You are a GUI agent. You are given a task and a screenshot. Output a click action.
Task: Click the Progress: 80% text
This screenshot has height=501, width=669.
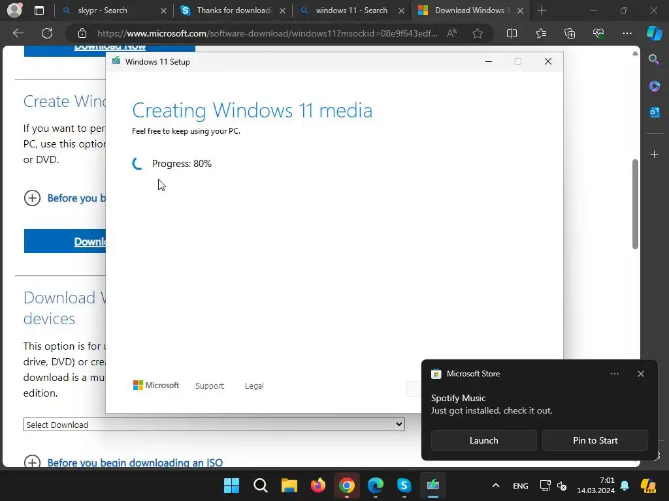pos(182,164)
